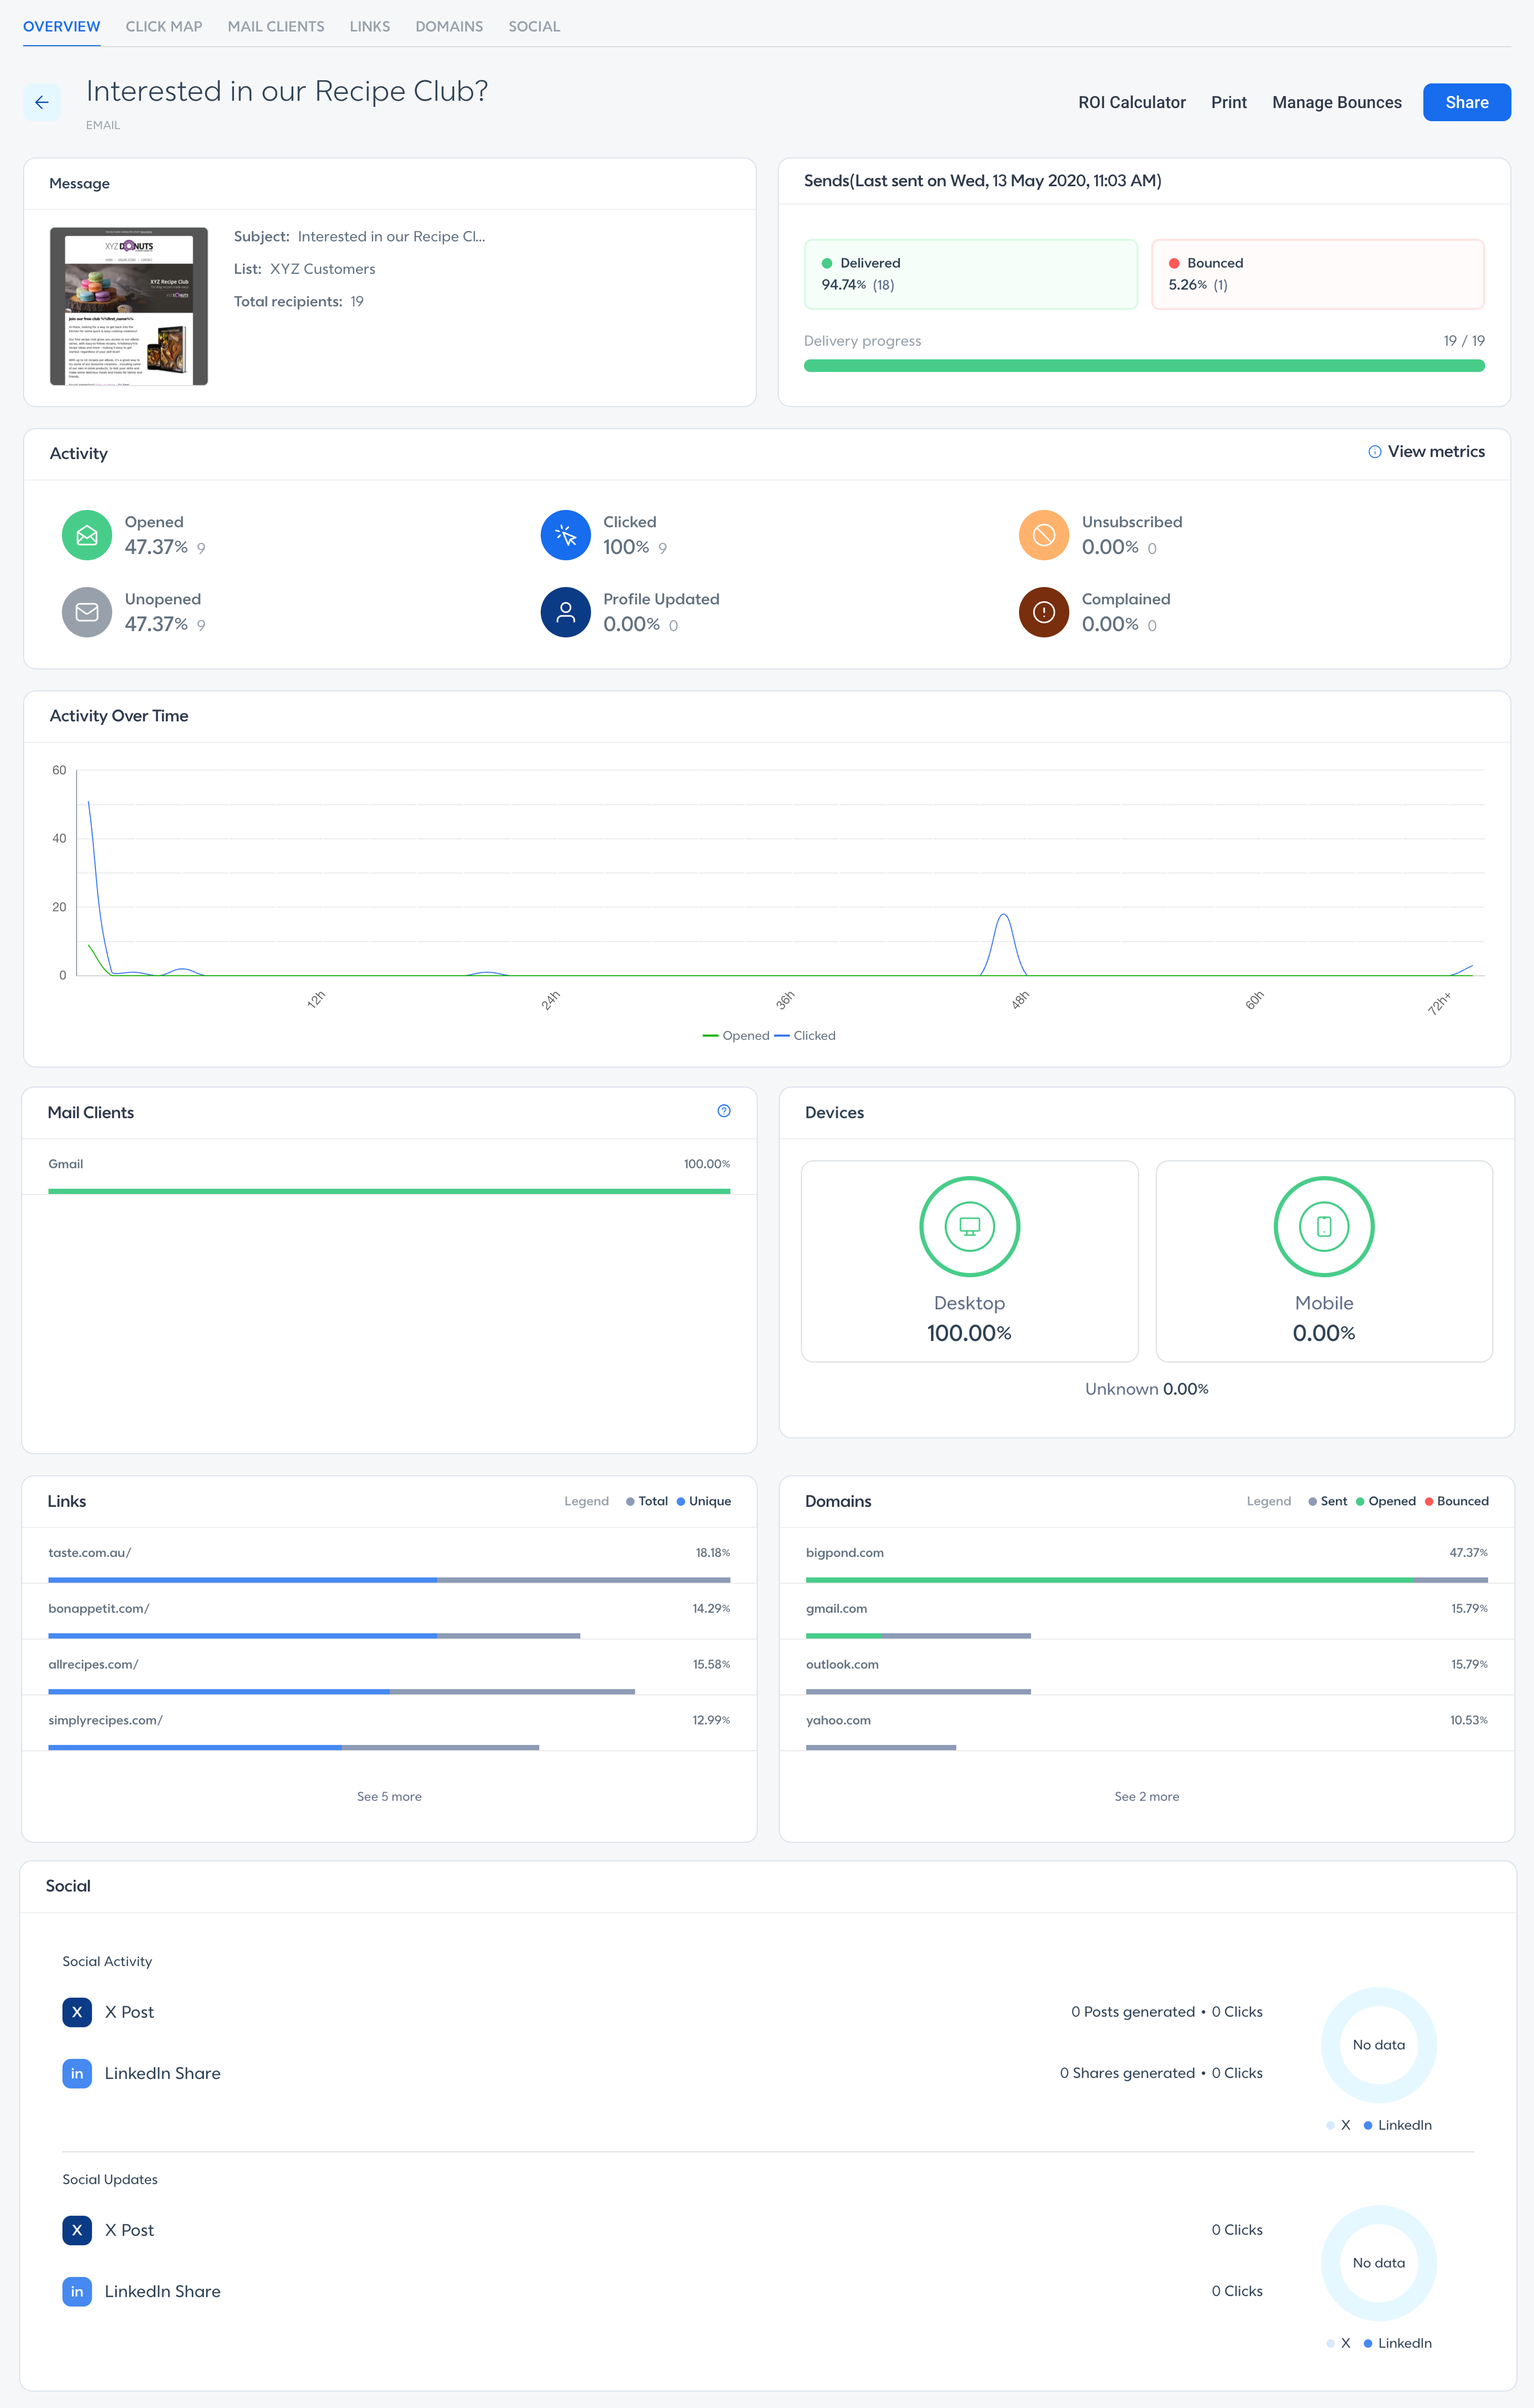Click the Unopened envelope icon in Activity
The image size is (1534, 2408).
87,612
